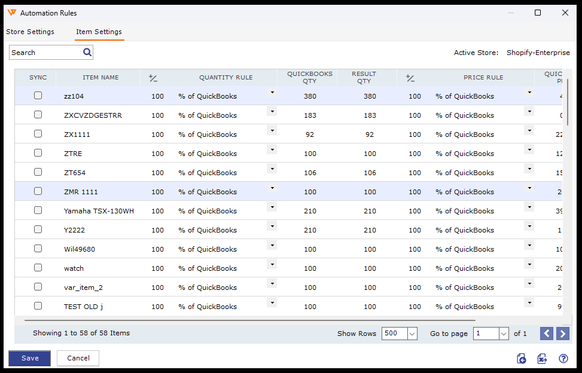Select the Item Settings tab

(99, 32)
